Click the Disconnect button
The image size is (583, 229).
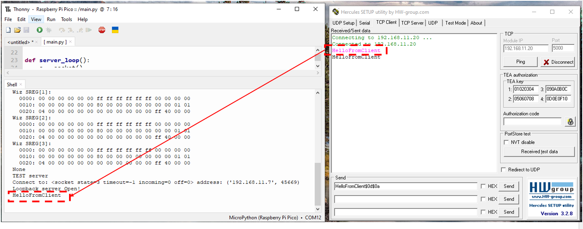click(558, 62)
